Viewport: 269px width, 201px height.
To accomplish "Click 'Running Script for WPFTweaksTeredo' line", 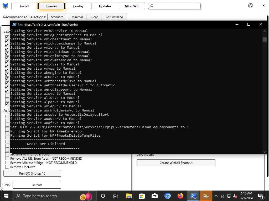I will [x=46, y=131].
